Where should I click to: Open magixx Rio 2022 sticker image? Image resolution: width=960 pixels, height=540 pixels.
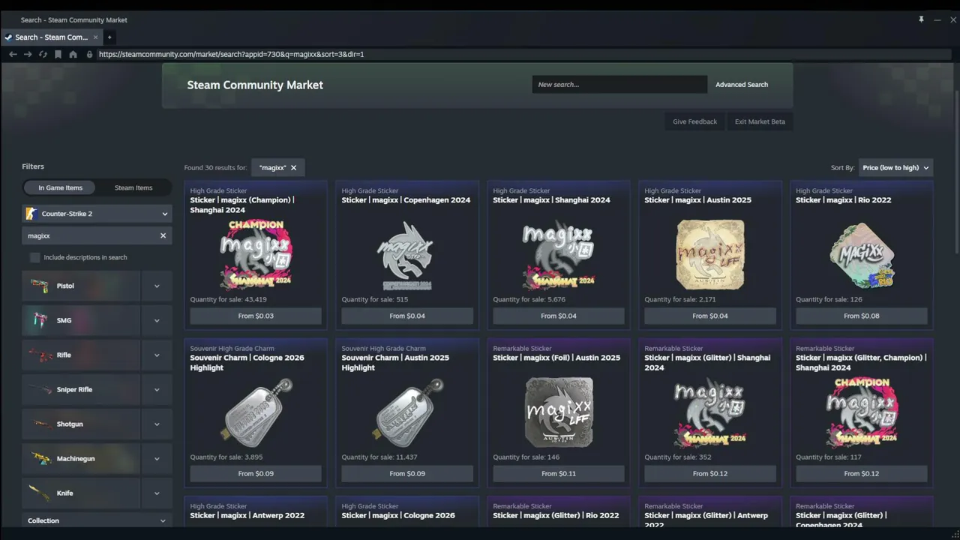click(862, 255)
